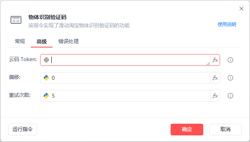Click the fx button in 云码 Token field
This screenshot has height=142, width=250.
[x=215, y=60]
